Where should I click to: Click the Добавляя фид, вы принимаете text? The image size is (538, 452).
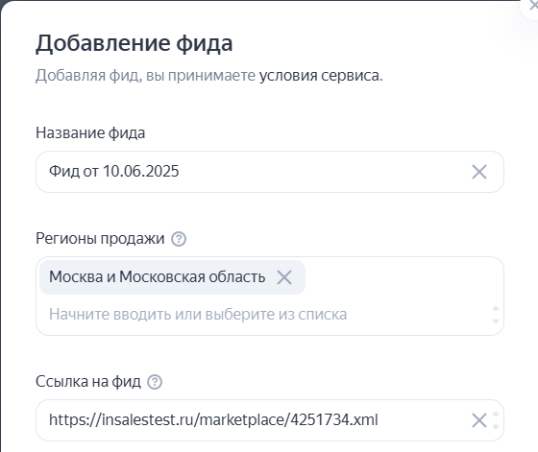click(x=145, y=76)
